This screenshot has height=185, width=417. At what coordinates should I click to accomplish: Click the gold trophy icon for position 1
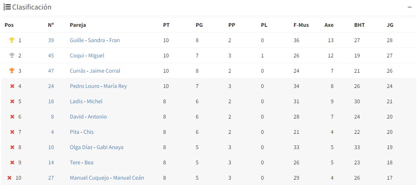tap(12, 40)
